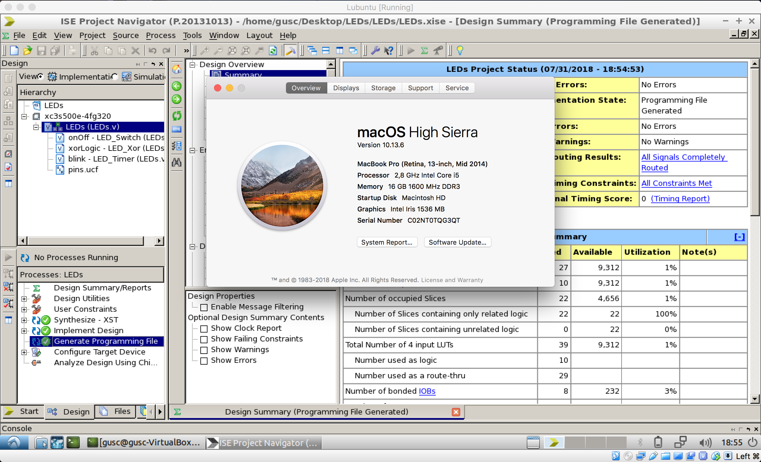Open the All Constraints Met link
Image resolution: width=761 pixels, height=462 pixels.
click(x=676, y=183)
